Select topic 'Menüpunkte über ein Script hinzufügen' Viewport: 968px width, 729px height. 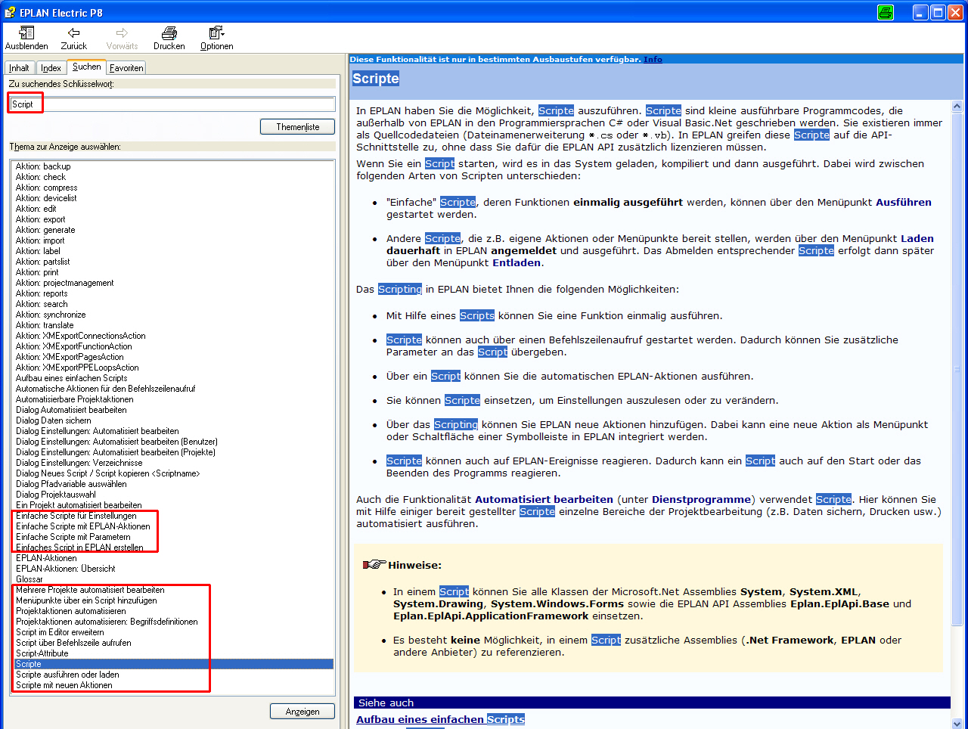click(86, 600)
